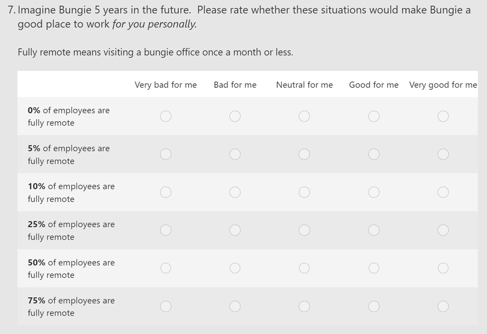The height and width of the screenshot is (334, 487).
Task: Rate 75% remote as 'Very good for me'
Action: 443,306
